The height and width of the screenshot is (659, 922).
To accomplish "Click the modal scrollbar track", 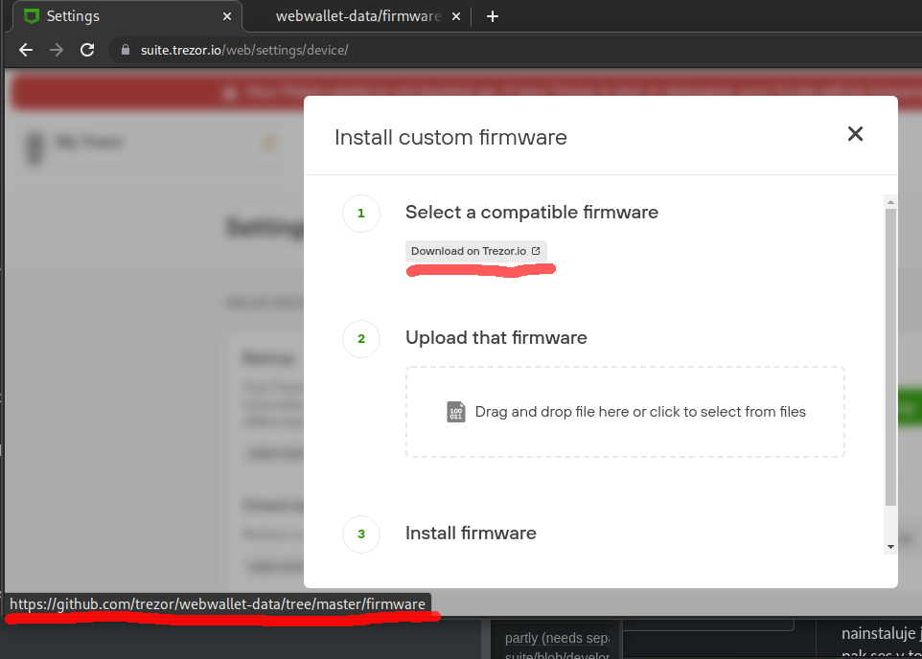I will coord(890,374).
